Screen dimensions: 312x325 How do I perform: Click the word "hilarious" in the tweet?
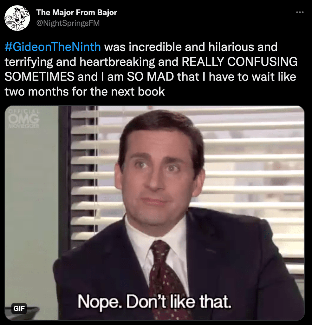coord(231,47)
